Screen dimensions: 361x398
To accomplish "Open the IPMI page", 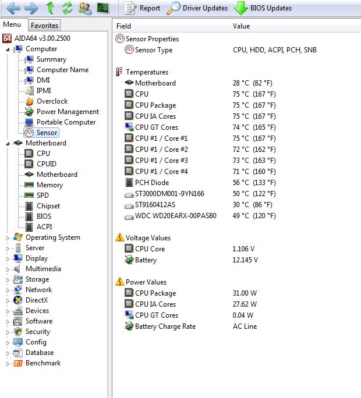I will [x=44, y=91].
